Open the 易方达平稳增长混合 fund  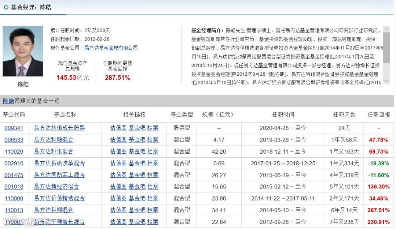click(x=59, y=222)
